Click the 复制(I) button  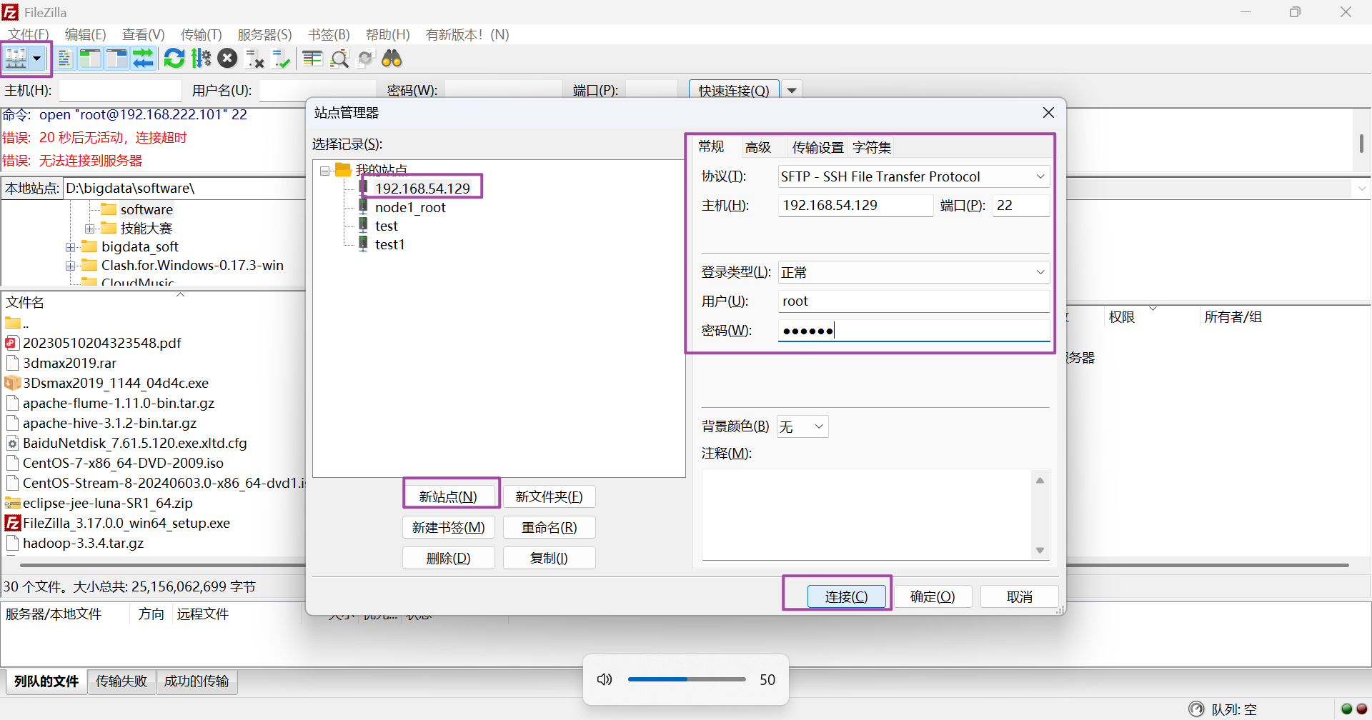549,558
